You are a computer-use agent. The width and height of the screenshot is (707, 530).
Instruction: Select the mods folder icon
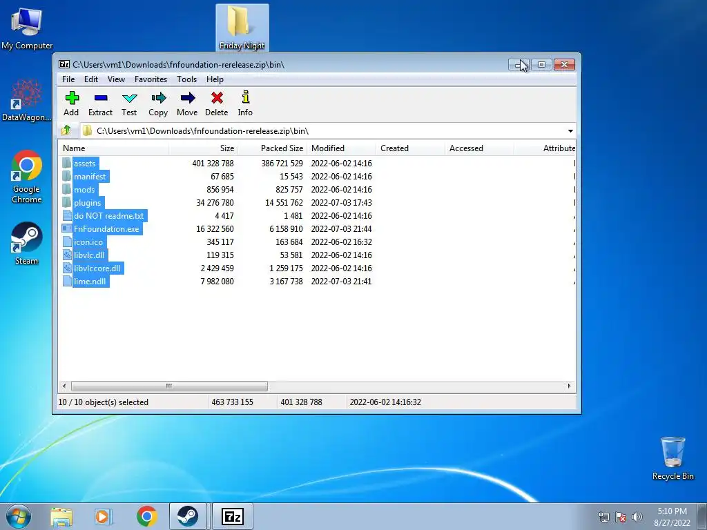pos(67,189)
